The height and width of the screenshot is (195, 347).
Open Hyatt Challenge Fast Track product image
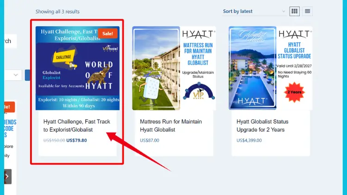pyautogui.click(x=77, y=68)
